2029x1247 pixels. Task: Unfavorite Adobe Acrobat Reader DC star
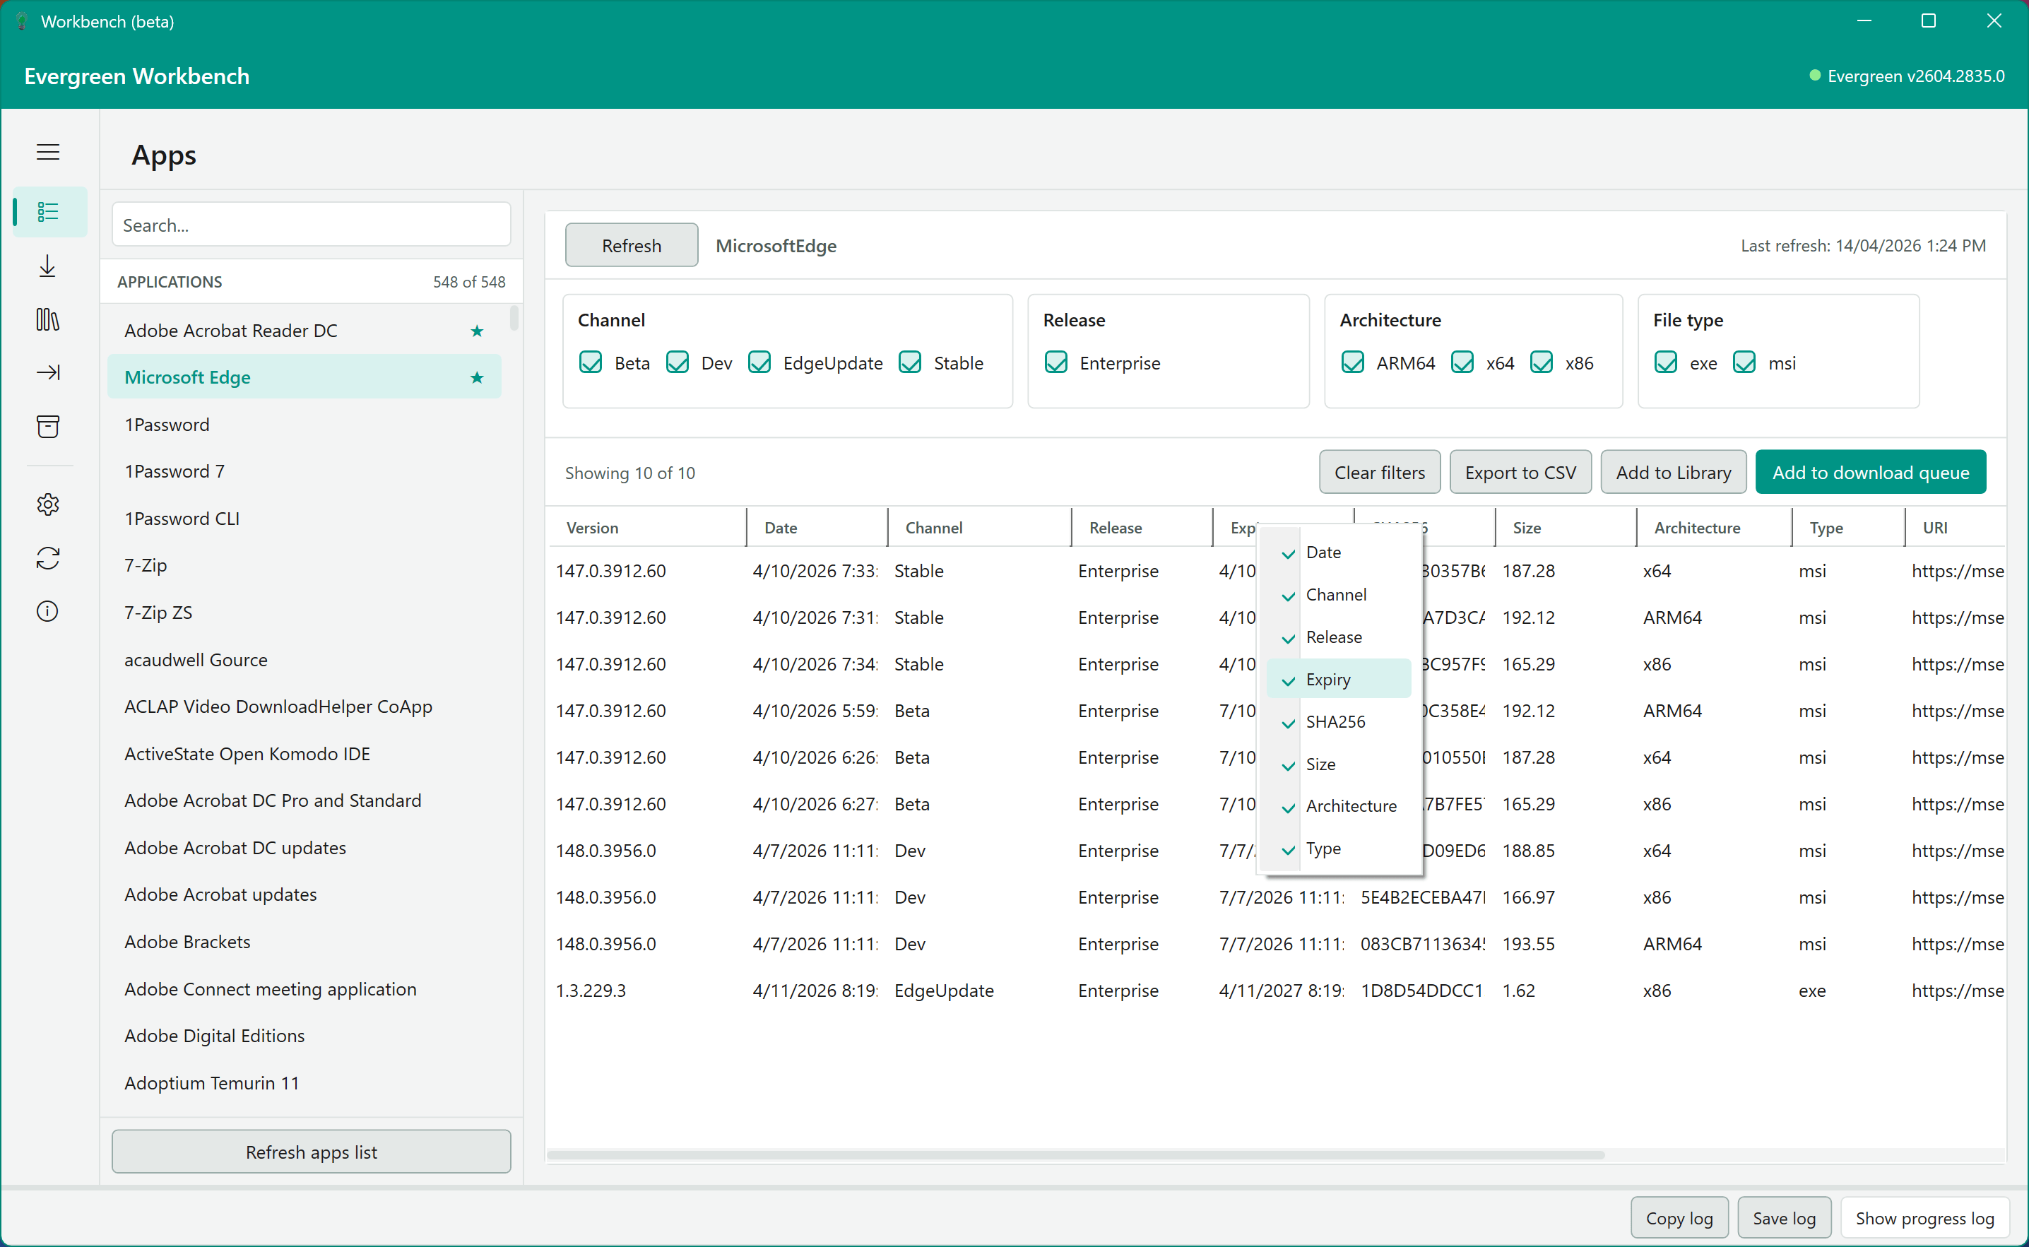(477, 331)
